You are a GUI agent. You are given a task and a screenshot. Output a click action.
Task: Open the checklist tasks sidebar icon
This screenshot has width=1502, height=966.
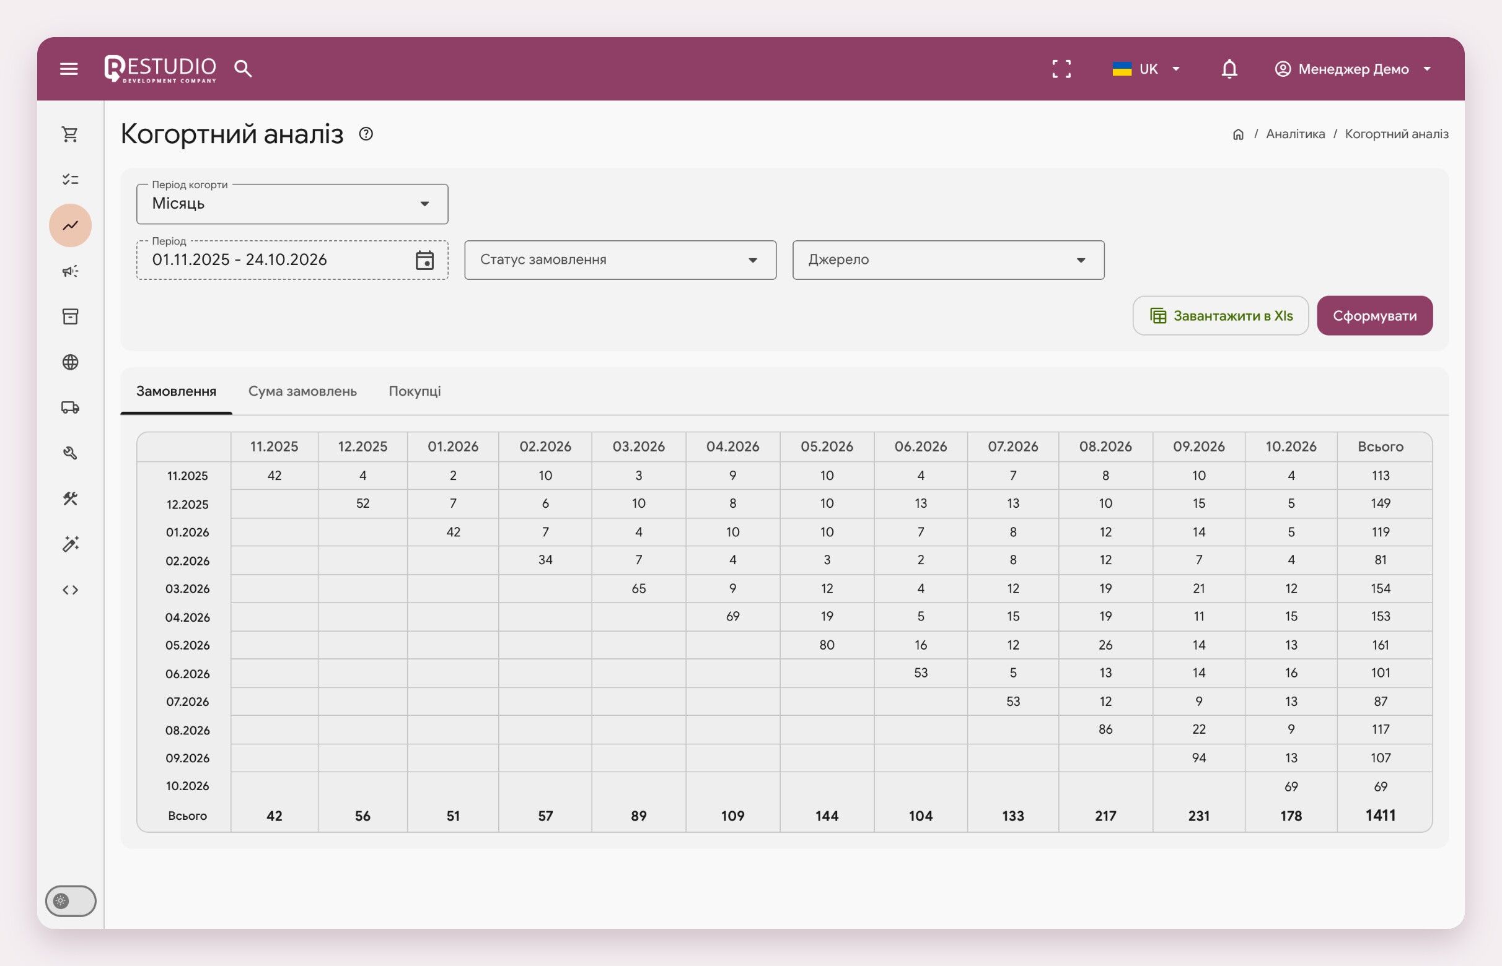pyautogui.click(x=70, y=180)
